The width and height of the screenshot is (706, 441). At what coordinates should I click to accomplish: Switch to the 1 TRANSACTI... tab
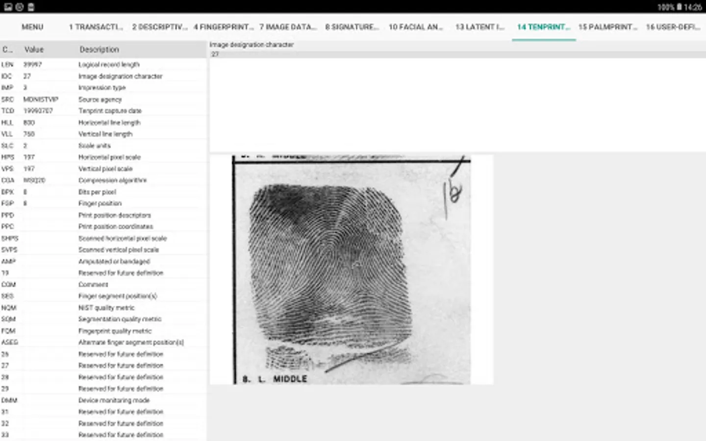tap(96, 27)
